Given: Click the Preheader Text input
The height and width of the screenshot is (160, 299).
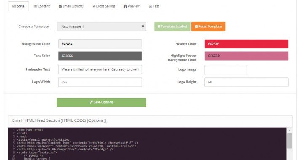Looking at the screenshot, I should [x=100, y=69].
